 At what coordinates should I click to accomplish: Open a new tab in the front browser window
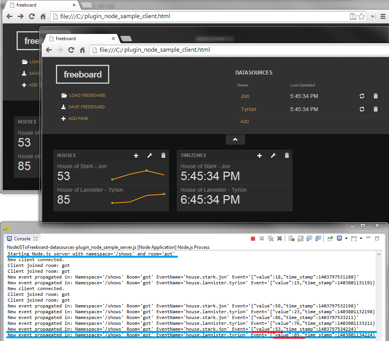click(x=126, y=39)
